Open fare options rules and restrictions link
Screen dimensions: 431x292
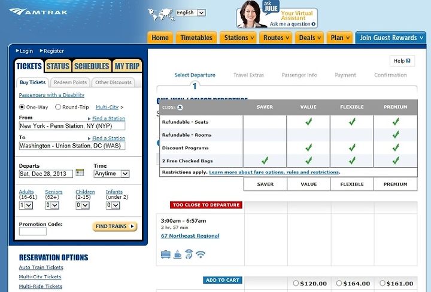point(274,172)
